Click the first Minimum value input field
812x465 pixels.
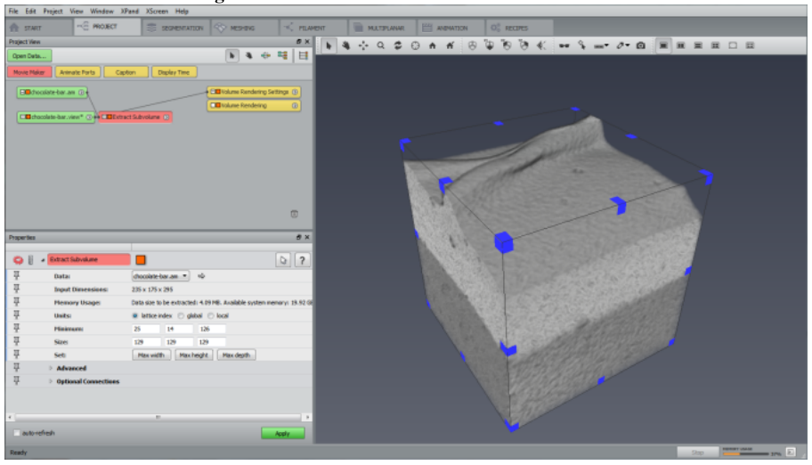146,329
